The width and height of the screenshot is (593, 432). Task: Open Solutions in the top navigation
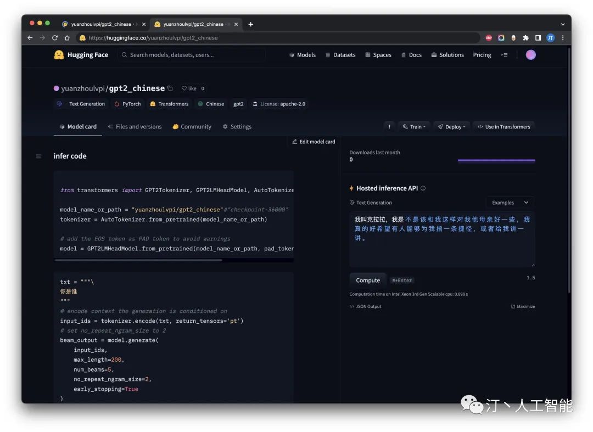point(447,55)
